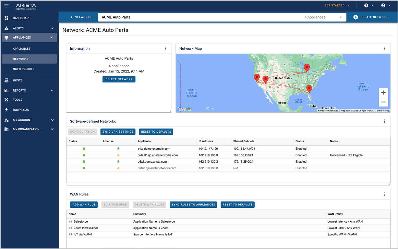The width and height of the screenshot is (398, 249).
Task: Click the Florida map pin marker
Action: point(309,89)
